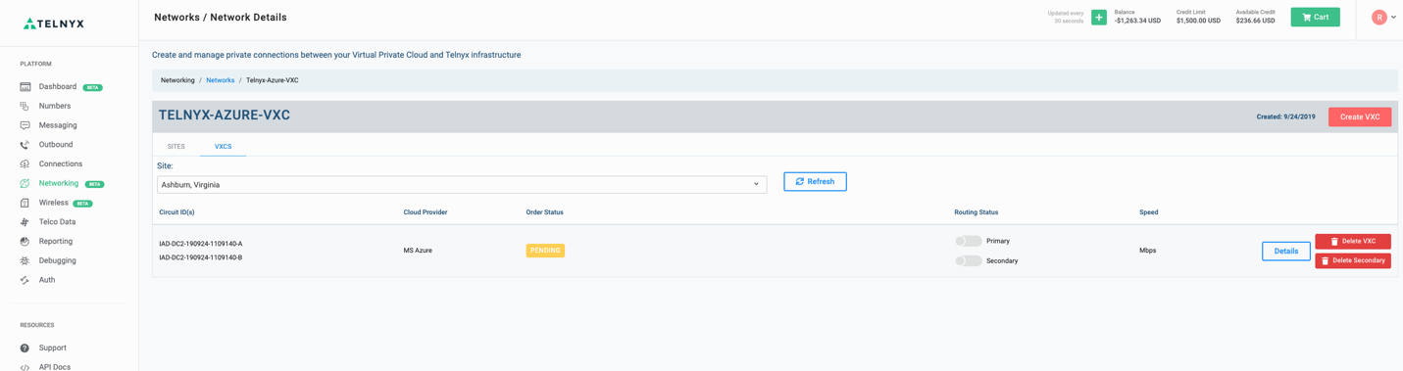Screen dimensions: 1403x371
Task: Click the Details button
Action: click(x=1286, y=252)
